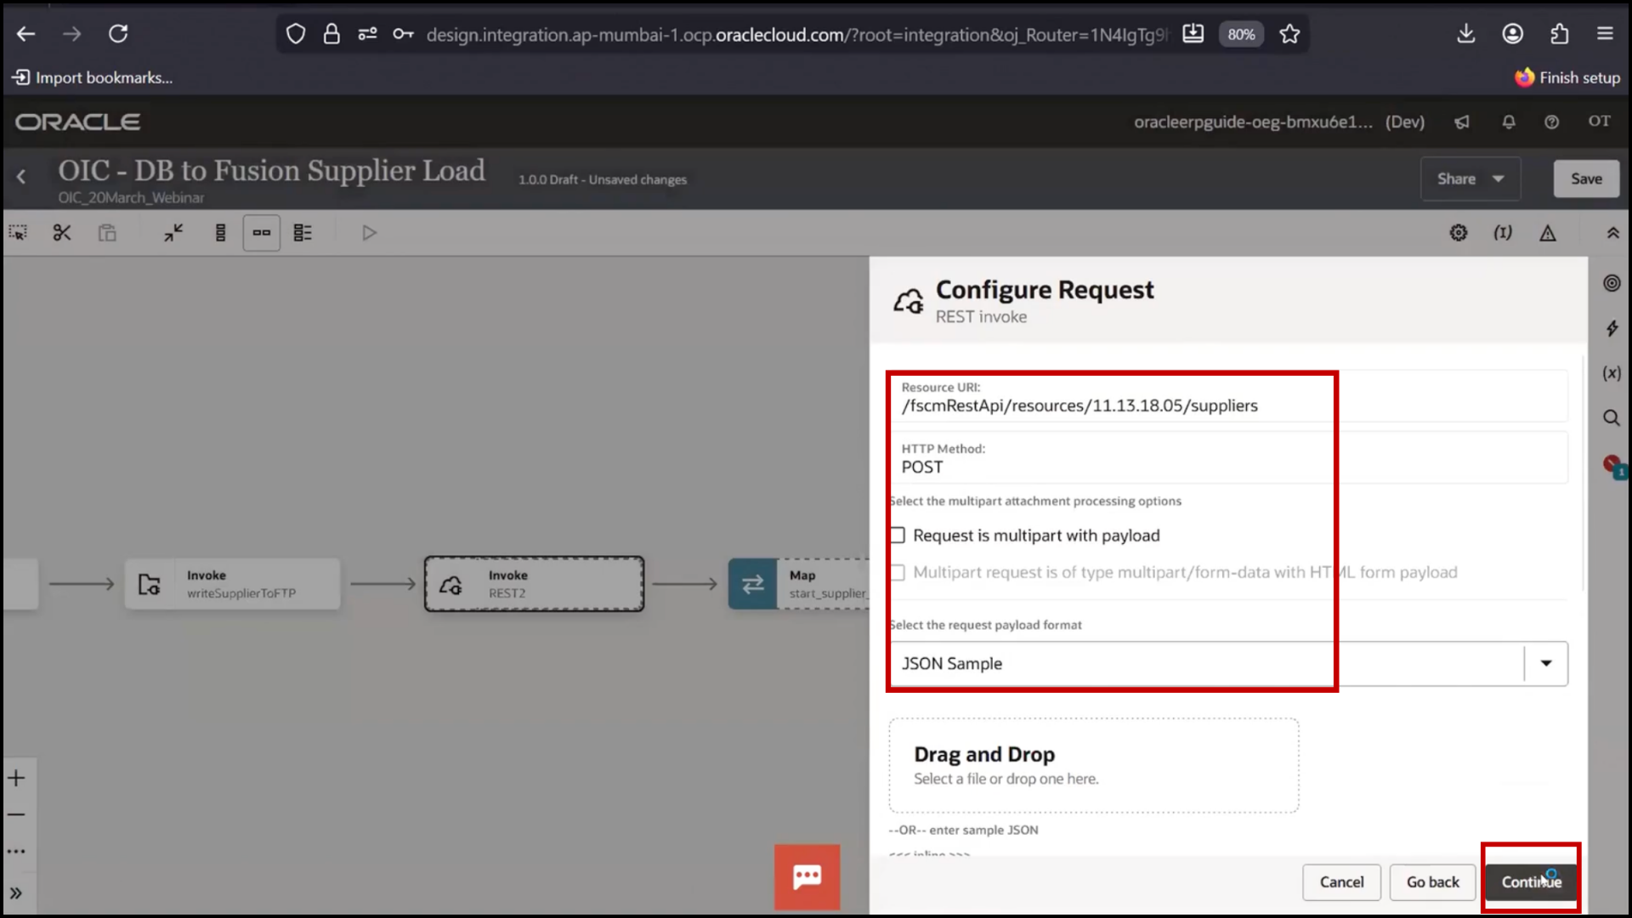Open the actions lightning bolt icon
Screen dimensions: 1632x918
tap(1612, 328)
